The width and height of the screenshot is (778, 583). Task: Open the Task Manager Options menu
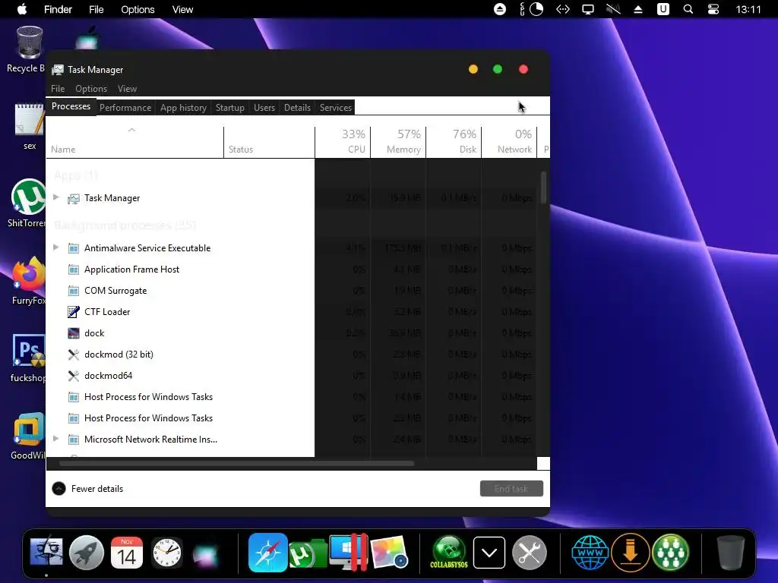point(91,89)
